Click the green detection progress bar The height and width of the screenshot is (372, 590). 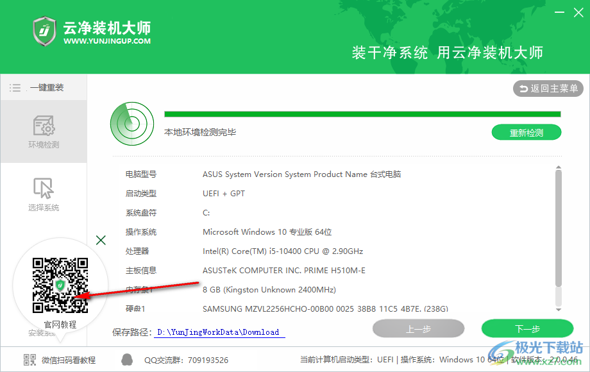pyautogui.click(x=362, y=114)
